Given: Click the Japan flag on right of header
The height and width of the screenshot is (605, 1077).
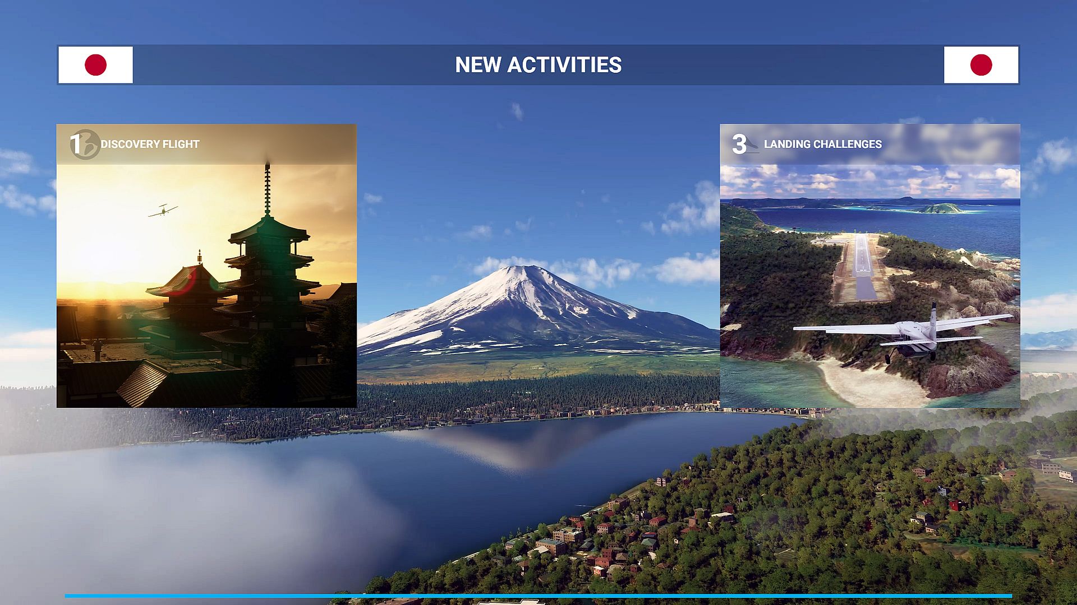Looking at the screenshot, I should [x=981, y=65].
